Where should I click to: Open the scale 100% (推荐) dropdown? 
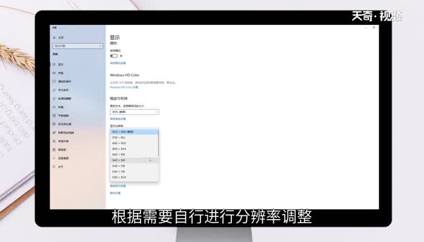pos(134,112)
